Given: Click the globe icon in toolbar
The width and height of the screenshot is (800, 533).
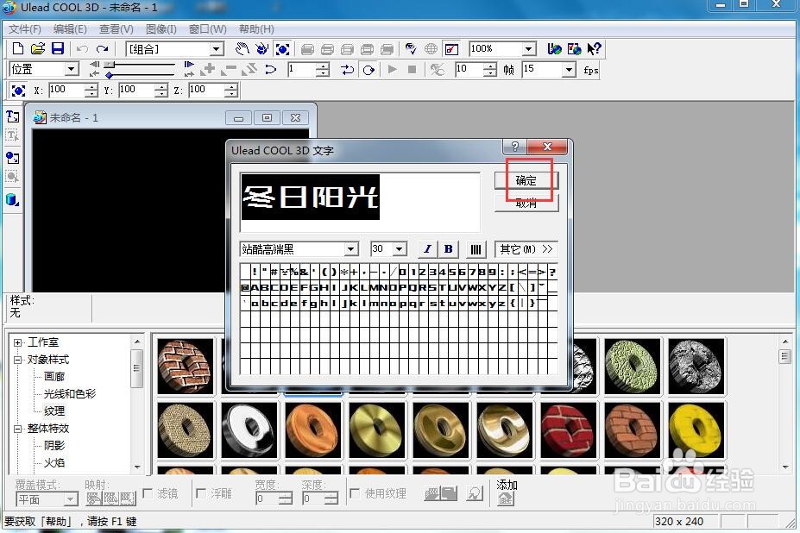Looking at the screenshot, I should (x=431, y=49).
